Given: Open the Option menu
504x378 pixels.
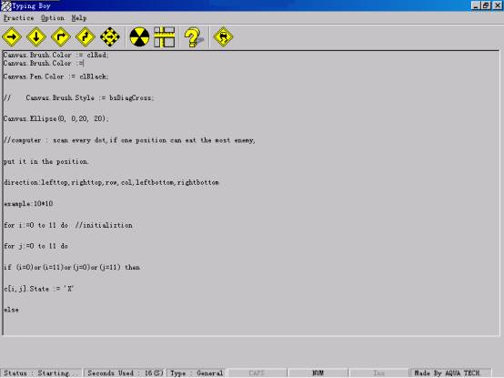Looking at the screenshot, I should [53, 18].
